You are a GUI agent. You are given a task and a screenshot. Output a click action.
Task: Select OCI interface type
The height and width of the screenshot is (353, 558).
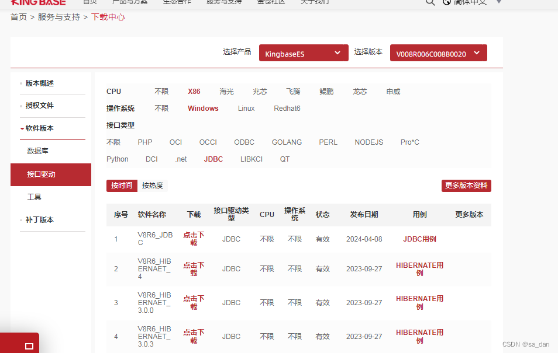(176, 142)
